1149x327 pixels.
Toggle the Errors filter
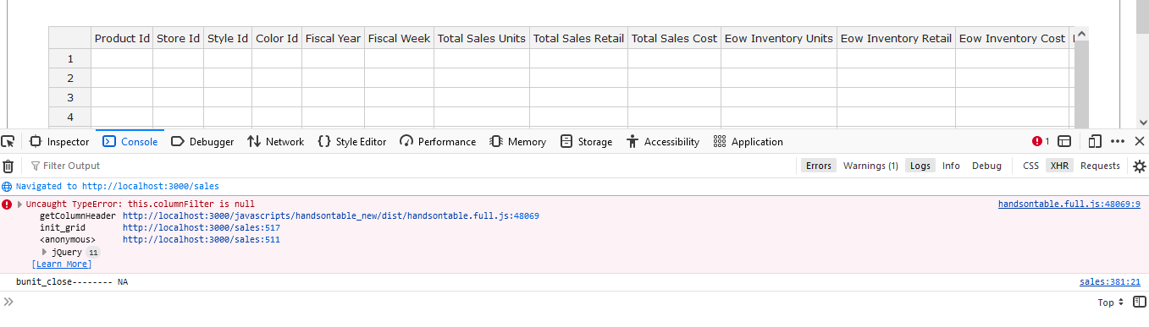click(819, 166)
